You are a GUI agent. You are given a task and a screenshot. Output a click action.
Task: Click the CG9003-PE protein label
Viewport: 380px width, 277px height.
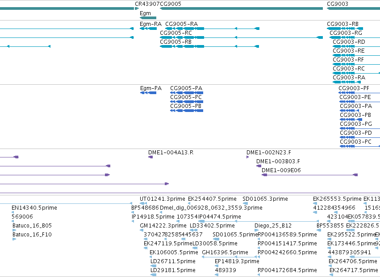tap(355, 97)
